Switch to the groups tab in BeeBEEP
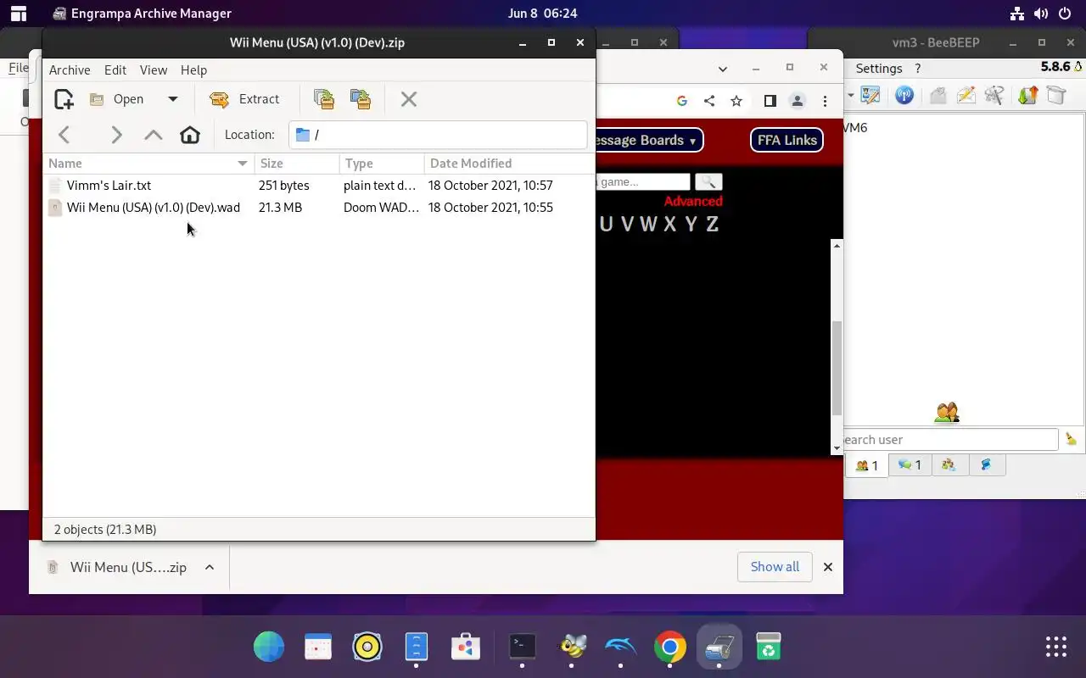 tap(949, 465)
